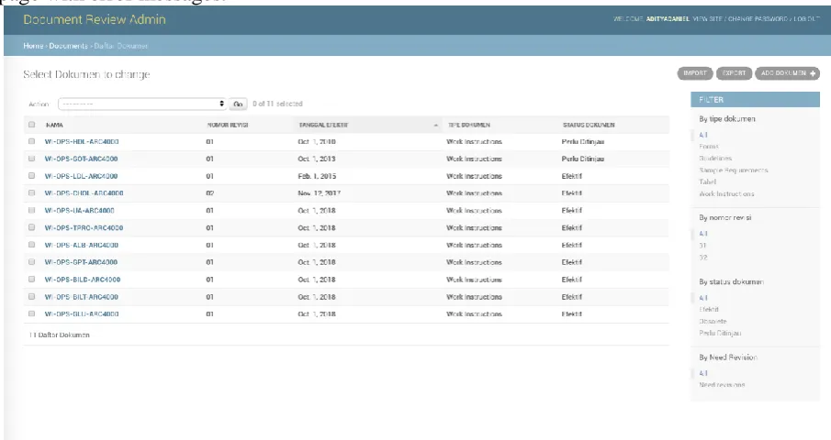Click the Import button
The width and height of the screenshot is (831, 440).
(695, 73)
